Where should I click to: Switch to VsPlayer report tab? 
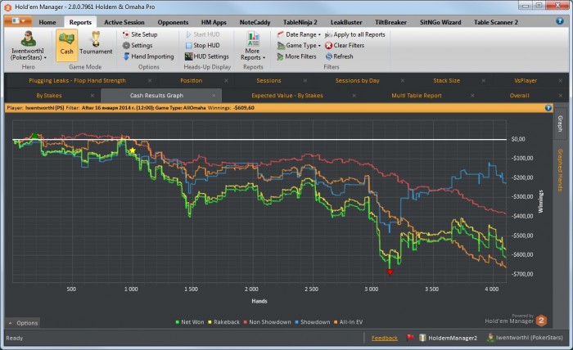(x=526, y=81)
